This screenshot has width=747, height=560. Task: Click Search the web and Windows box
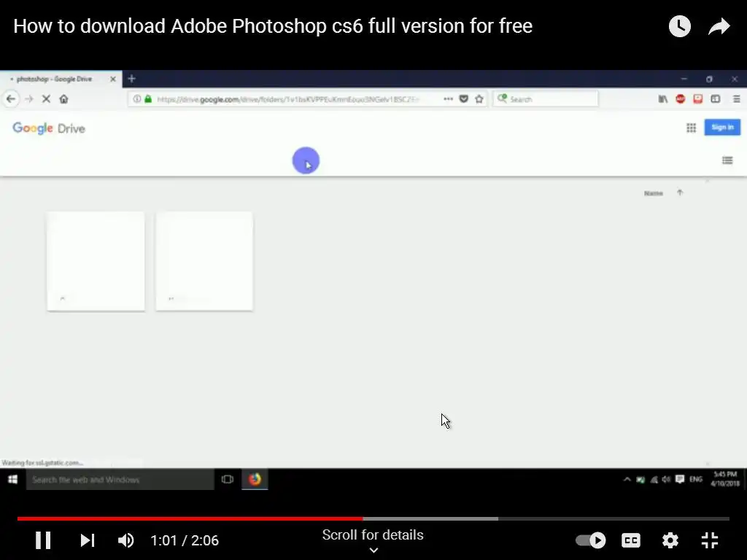click(x=120, y=480)
